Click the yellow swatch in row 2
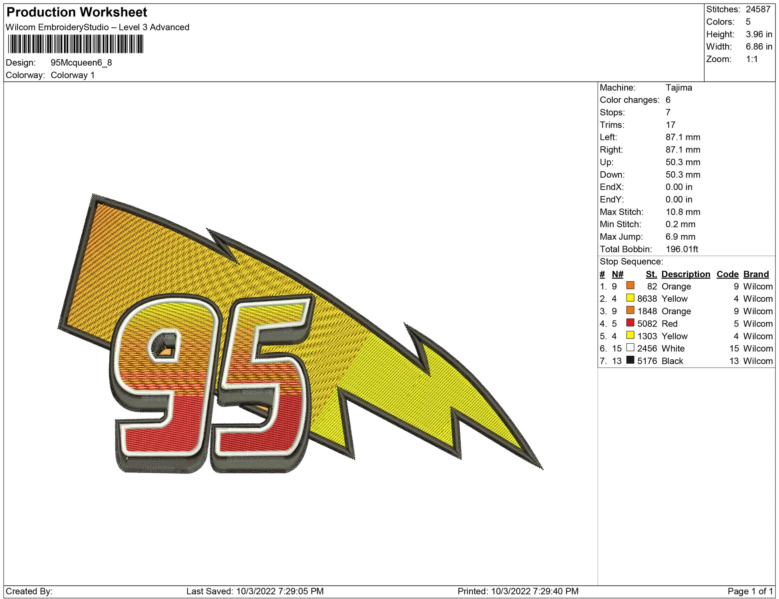Viewport: 779px width, 599px height. [x=630, y=298]
